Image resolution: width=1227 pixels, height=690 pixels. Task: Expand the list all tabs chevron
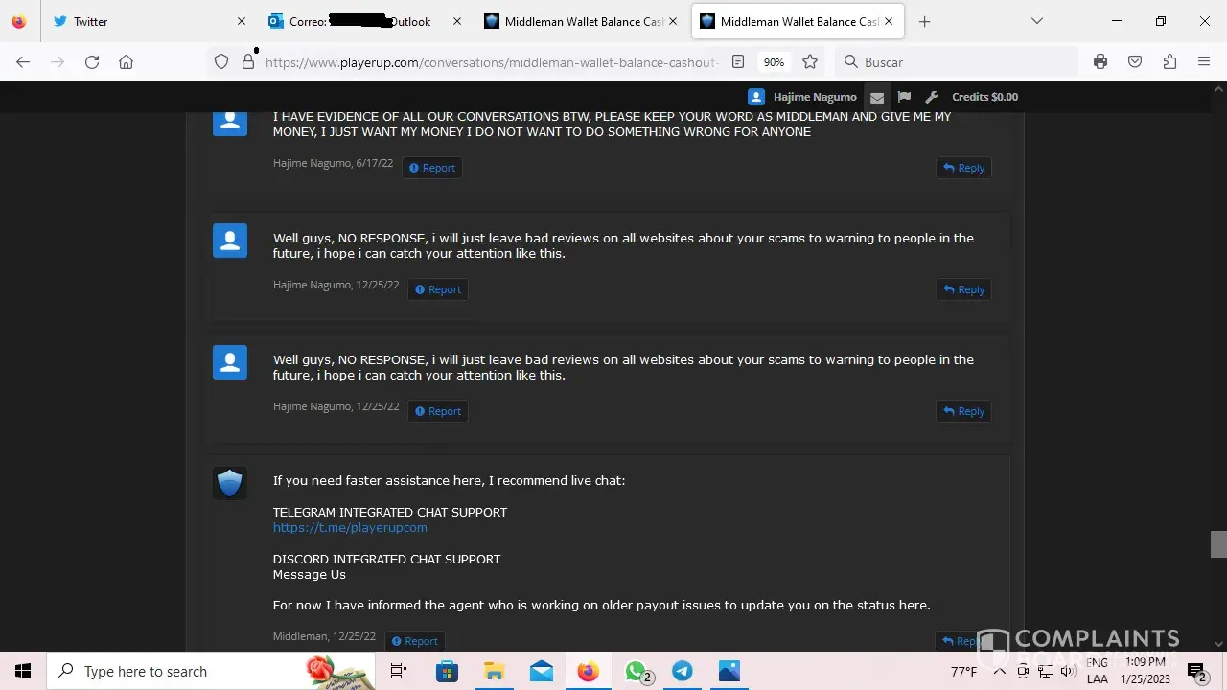pos(1036,21)
